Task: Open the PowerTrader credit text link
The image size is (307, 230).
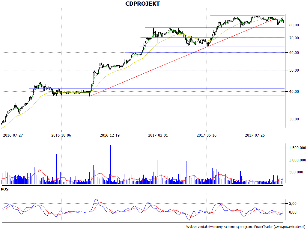Action: 246,227
